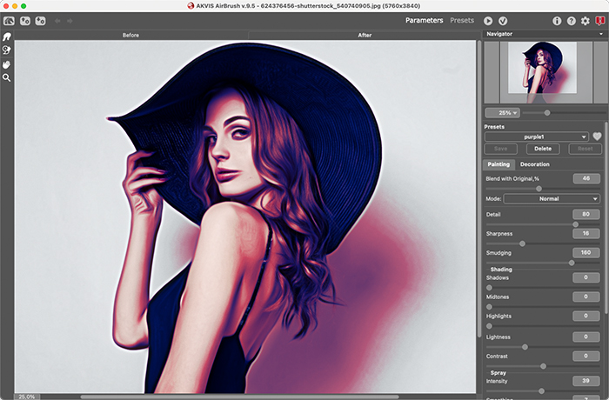The width and height of the screenshot is (609, 400).
Task: Click the notifications icon with red badge
Action: click(x=599, y=20)
